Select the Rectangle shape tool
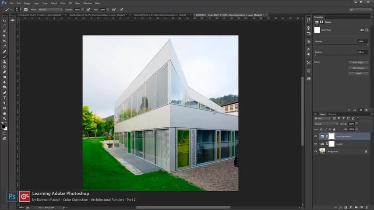 coord(4,108)
